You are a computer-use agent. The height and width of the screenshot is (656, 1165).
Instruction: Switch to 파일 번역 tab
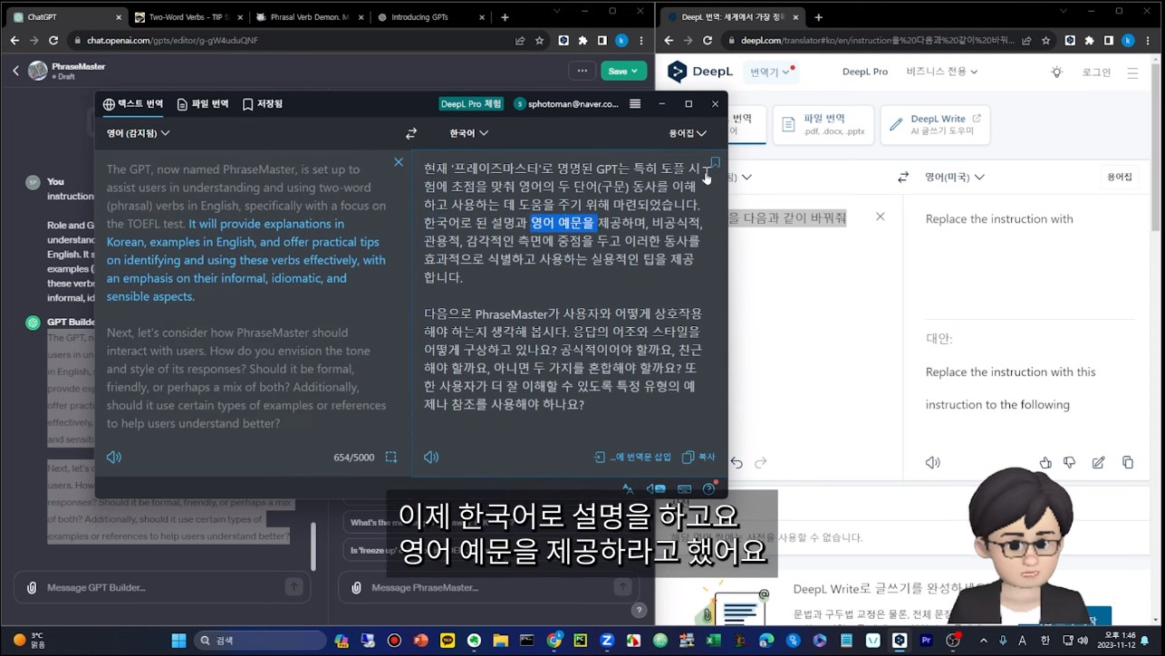pyautogui.click(x=203, y=104)
